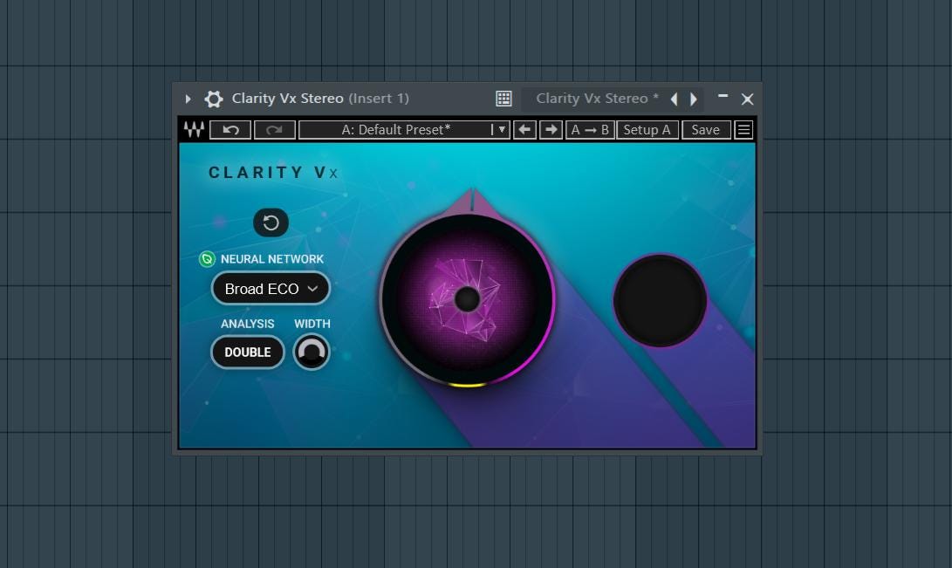952x568 pixels.
Task: Click the green Neural Network status icon
Action: point(207,259)
